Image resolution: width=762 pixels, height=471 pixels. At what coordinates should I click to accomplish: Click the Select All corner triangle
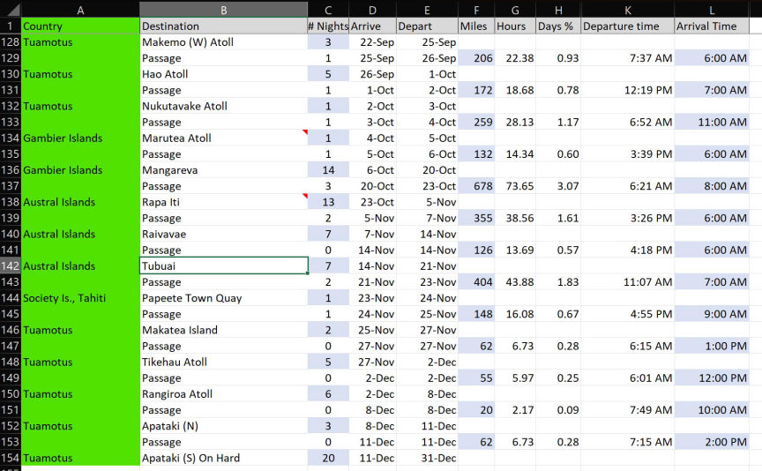[x=10, y=10]
